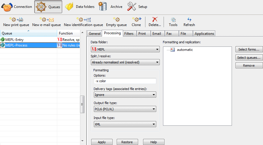Viewport: 263px width, 145px height.
Task: Click the V8 icon in Data folder field
Action: [94, 49]
